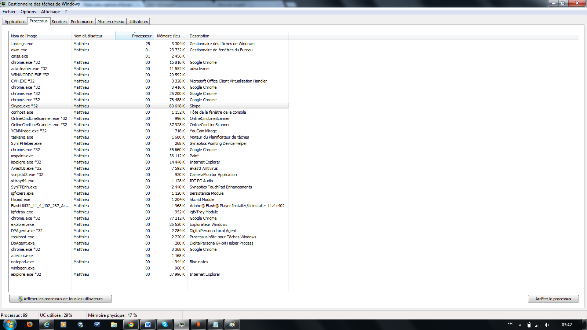This screenshot has height=330, width=587.
Task: Switch to Skype on the taskbar
Action: 165,324
